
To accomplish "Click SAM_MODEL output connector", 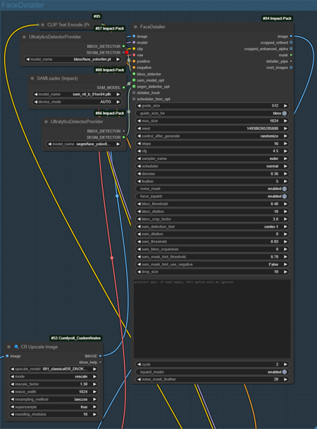I will coord(124,87).
